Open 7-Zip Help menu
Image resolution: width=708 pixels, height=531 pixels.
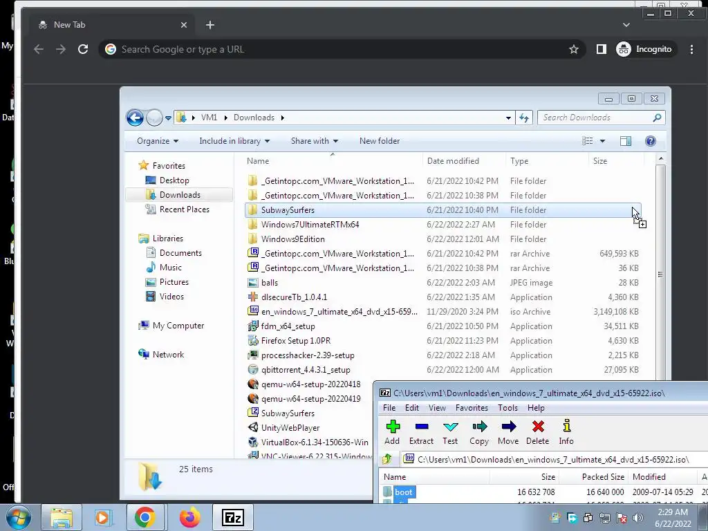point(536,408)
